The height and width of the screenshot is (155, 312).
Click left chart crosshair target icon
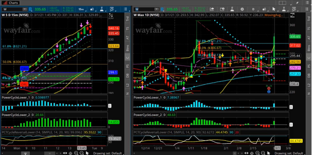click(70, 153)
